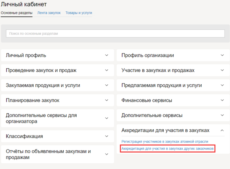
Task: Expand Участие в закупках и продажах chevron
Action: [x=222, y=70]
